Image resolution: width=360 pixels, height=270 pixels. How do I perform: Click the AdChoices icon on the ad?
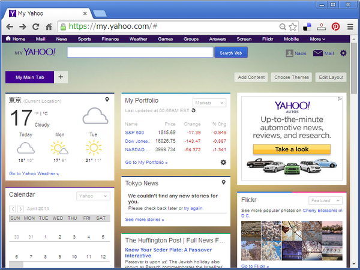pyautogui.click(x=340, y=99)
